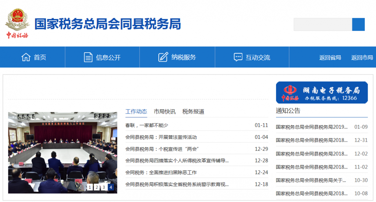Go to 返回市局 link
This screenshot has width=376, height=202.
362,58
